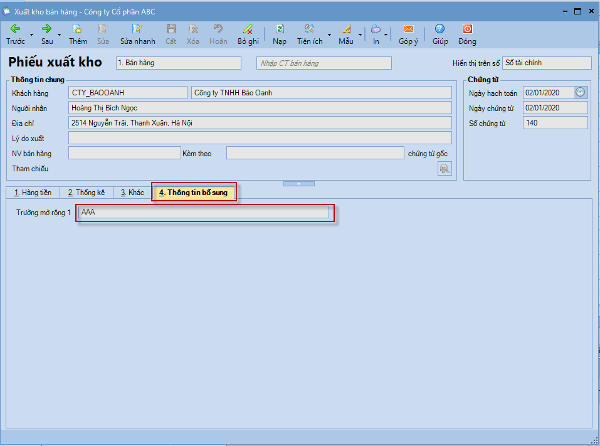Collapse the general info panel with arrow
Screen dimensions: 600x446
coord(299,184)
